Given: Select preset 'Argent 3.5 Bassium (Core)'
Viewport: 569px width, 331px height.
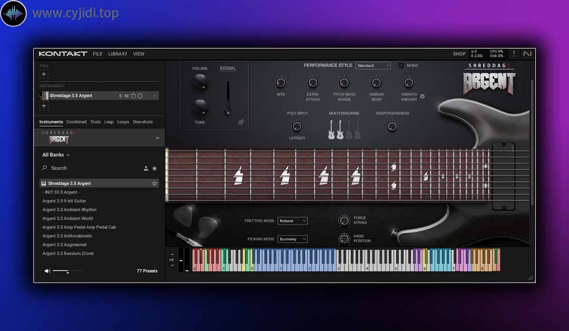Looking at the screenshot, I should point(68,254).
